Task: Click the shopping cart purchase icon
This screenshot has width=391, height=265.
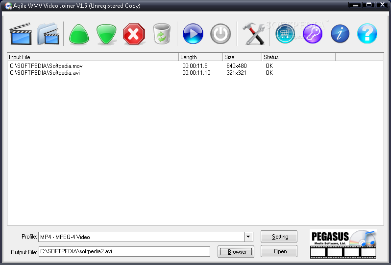Action: click(x=285, y=34)
